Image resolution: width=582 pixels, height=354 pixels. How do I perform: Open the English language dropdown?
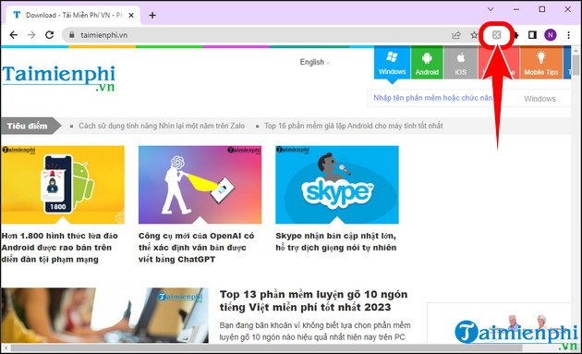(314, 62)
